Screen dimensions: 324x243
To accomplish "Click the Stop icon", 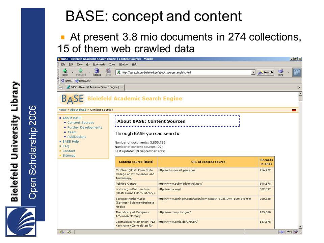I will point(108,71).
